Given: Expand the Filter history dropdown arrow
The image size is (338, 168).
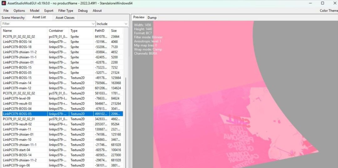Looking at the screenshot, I should click(x=93, y=24).
